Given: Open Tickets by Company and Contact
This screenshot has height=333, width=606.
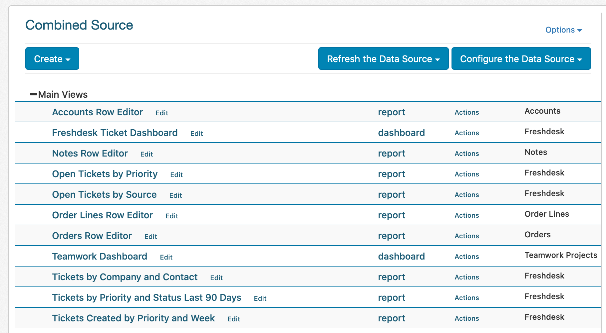Looking at the screenshot, I should (125, 277).
